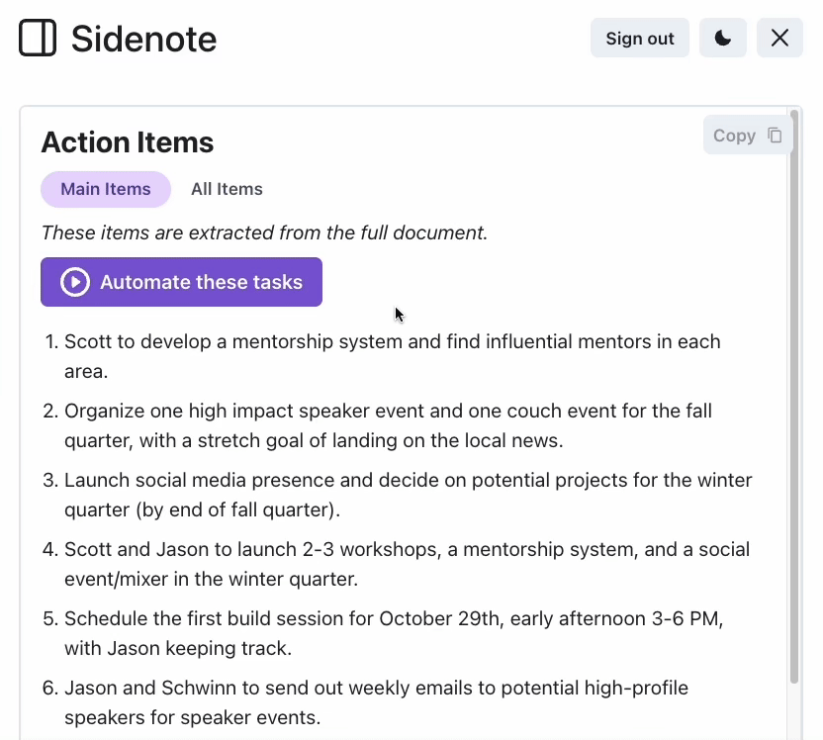Click the play circle icon in the Automate button
This screenshot has width=823, height=740.
tap(75, 282)
